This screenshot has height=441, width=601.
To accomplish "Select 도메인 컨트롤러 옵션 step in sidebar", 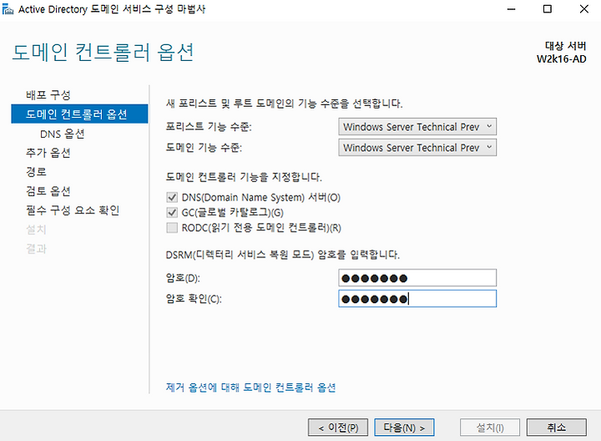I will [79, 114].
